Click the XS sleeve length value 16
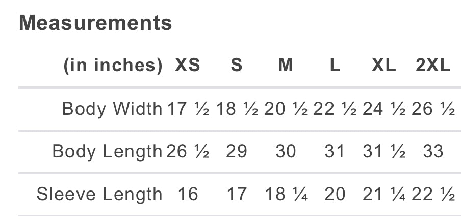The width and height of the screenshot is (461, 223). (188, 194)
